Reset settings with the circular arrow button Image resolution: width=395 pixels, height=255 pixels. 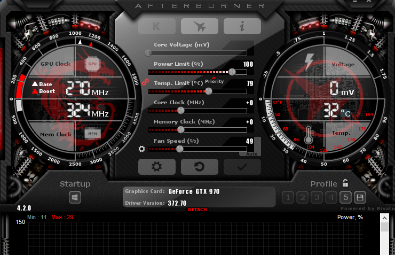[x=200, y=167]
